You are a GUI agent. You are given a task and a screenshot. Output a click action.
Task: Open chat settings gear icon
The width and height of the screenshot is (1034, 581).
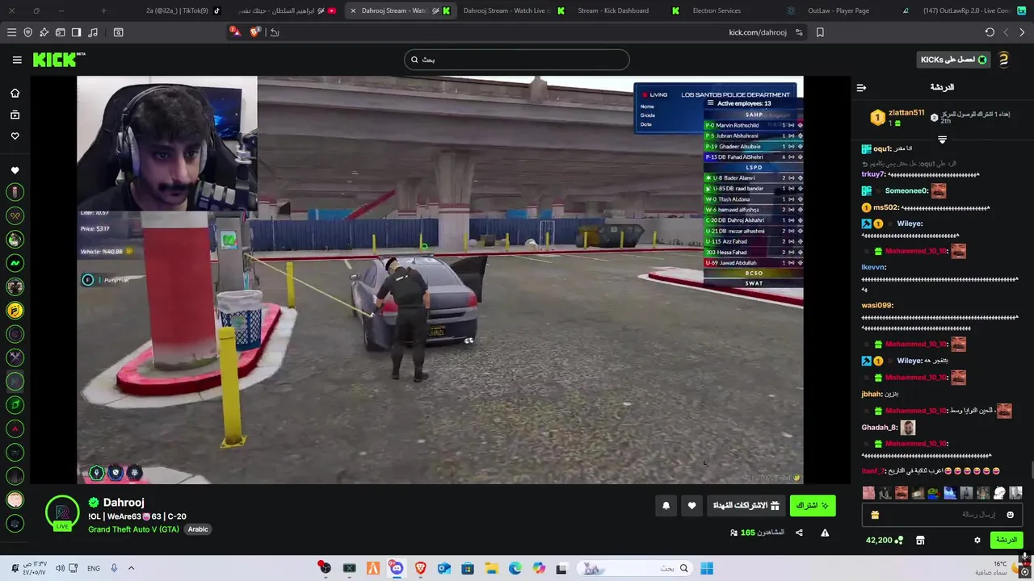977,540
